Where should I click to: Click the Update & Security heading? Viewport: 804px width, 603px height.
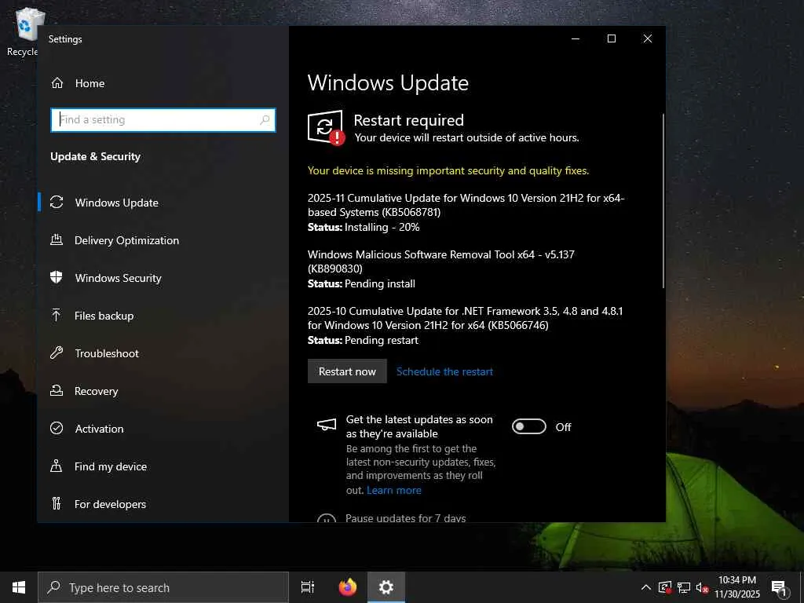95,156
